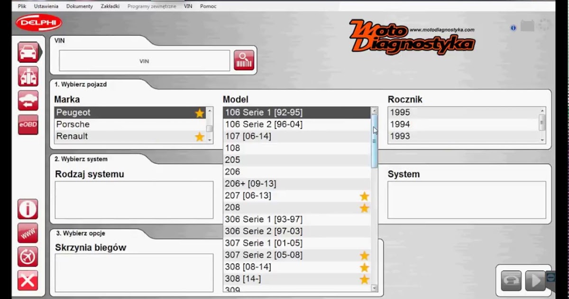Toggle favorite star for Peugeot

click(200, 113)
